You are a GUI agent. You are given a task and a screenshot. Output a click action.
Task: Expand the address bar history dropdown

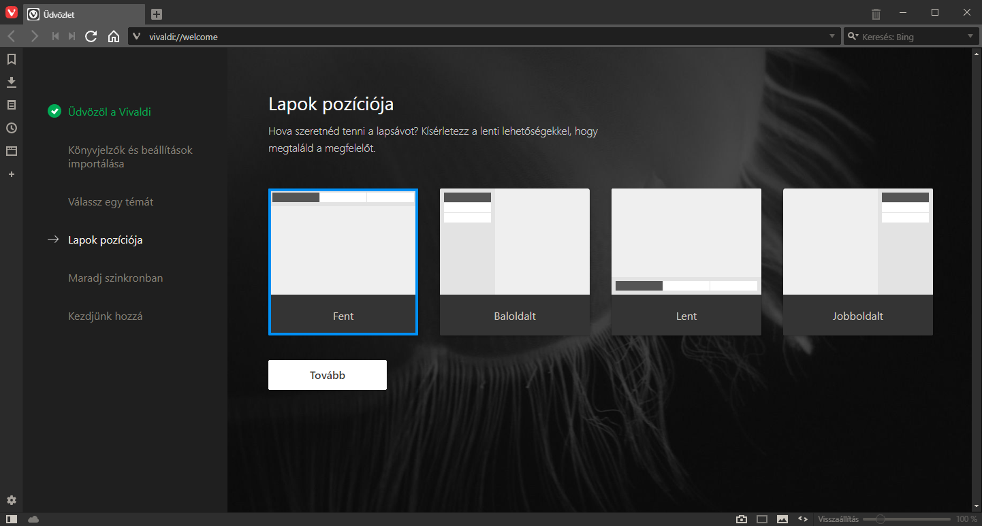832,37
